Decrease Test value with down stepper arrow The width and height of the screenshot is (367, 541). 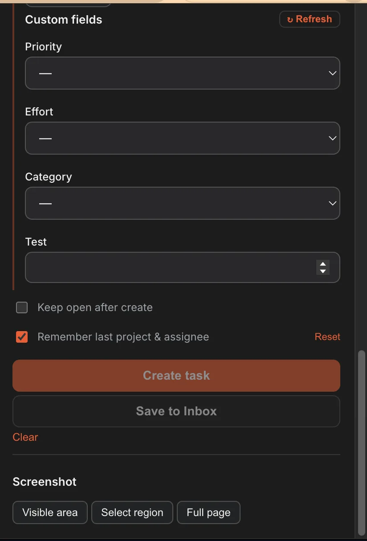tap(323, 271)
